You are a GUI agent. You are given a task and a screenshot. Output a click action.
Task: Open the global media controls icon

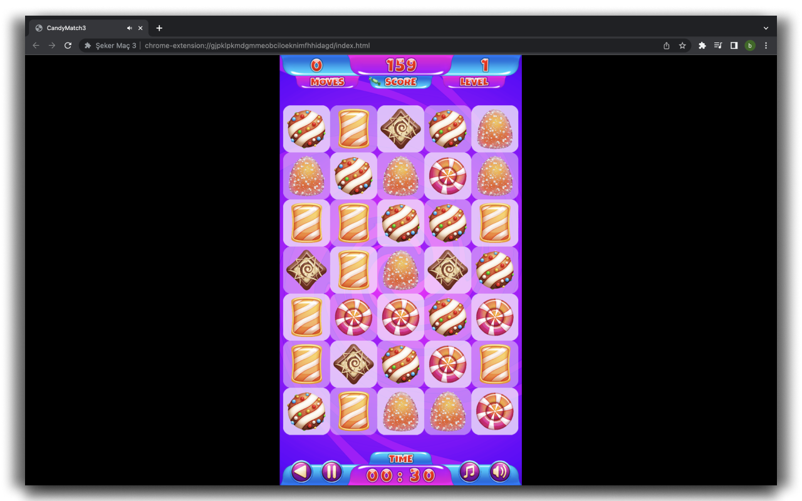[717, 45]
